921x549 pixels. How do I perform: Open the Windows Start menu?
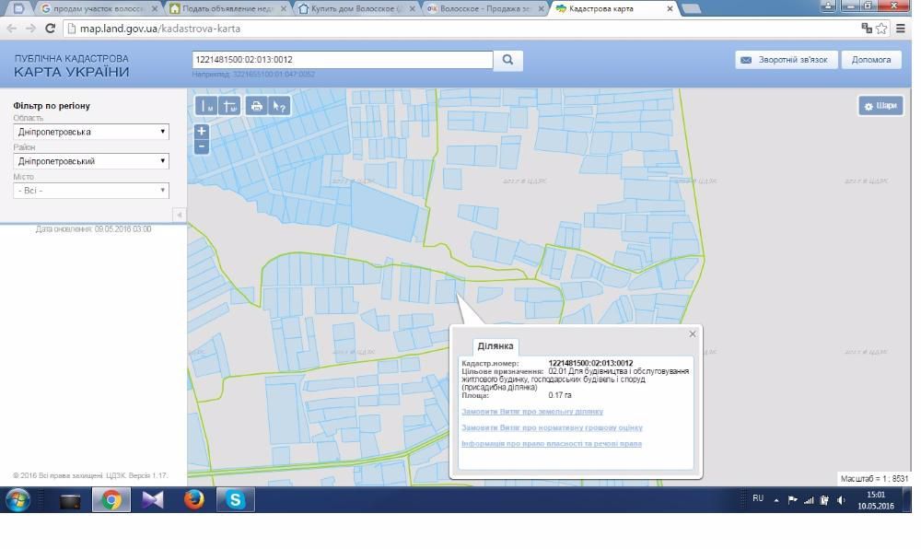click(17, 500)
